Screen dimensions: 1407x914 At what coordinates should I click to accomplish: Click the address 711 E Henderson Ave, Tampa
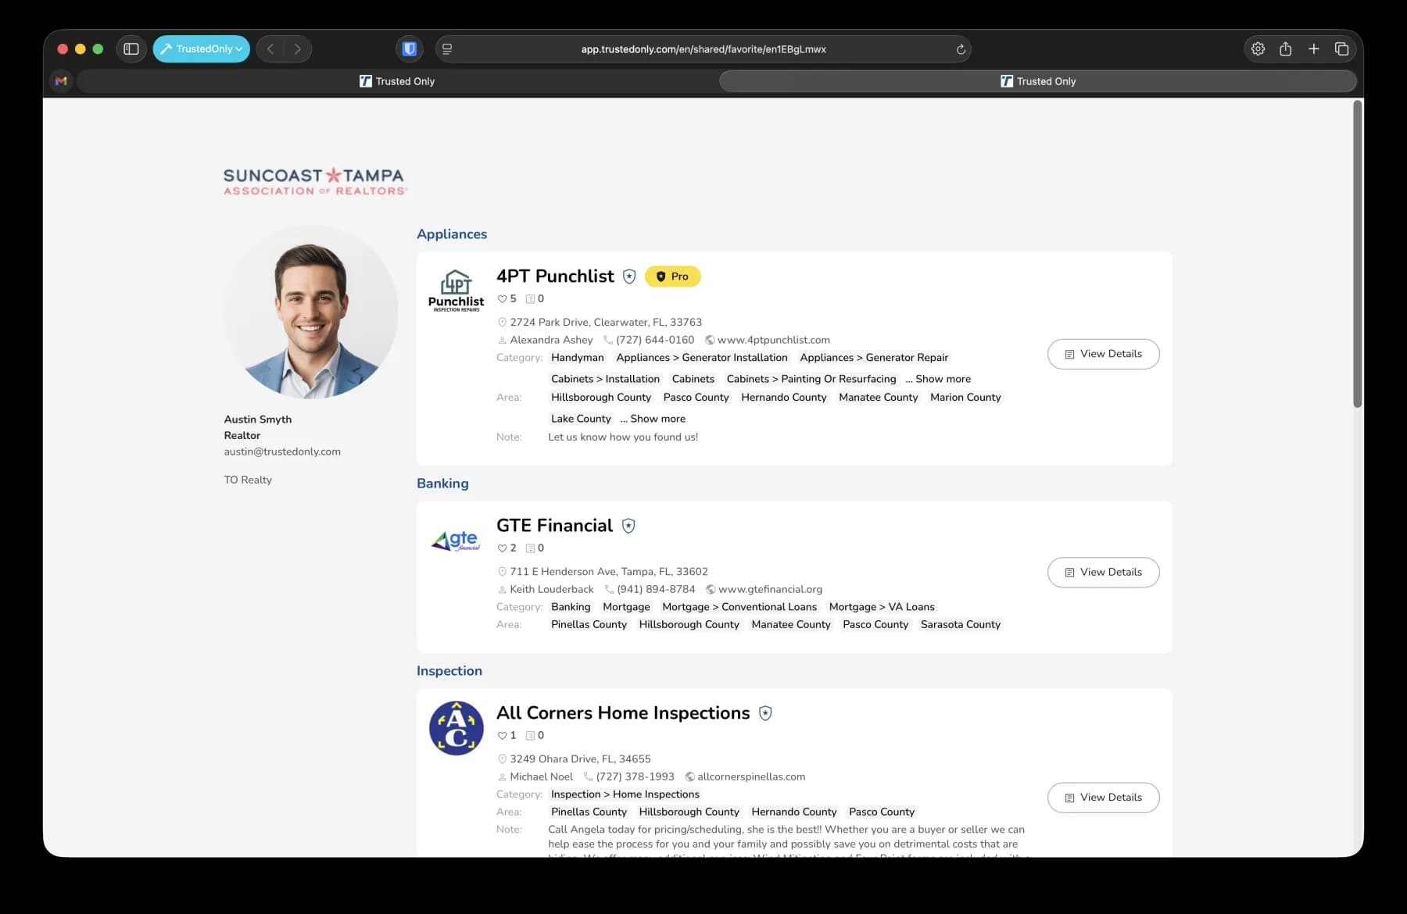(x=609, y=571)
